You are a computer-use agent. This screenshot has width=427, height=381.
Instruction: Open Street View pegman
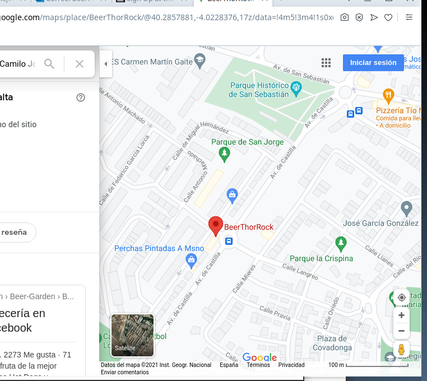(401, 350)
